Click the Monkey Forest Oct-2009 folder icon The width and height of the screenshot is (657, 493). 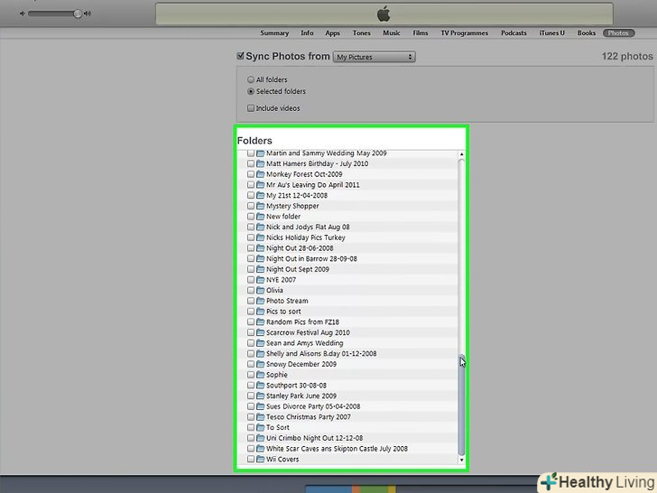click(x=260, y=174)
